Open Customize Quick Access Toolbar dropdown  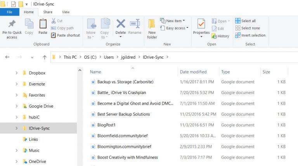pyautogui.click(x=27, y=4)
